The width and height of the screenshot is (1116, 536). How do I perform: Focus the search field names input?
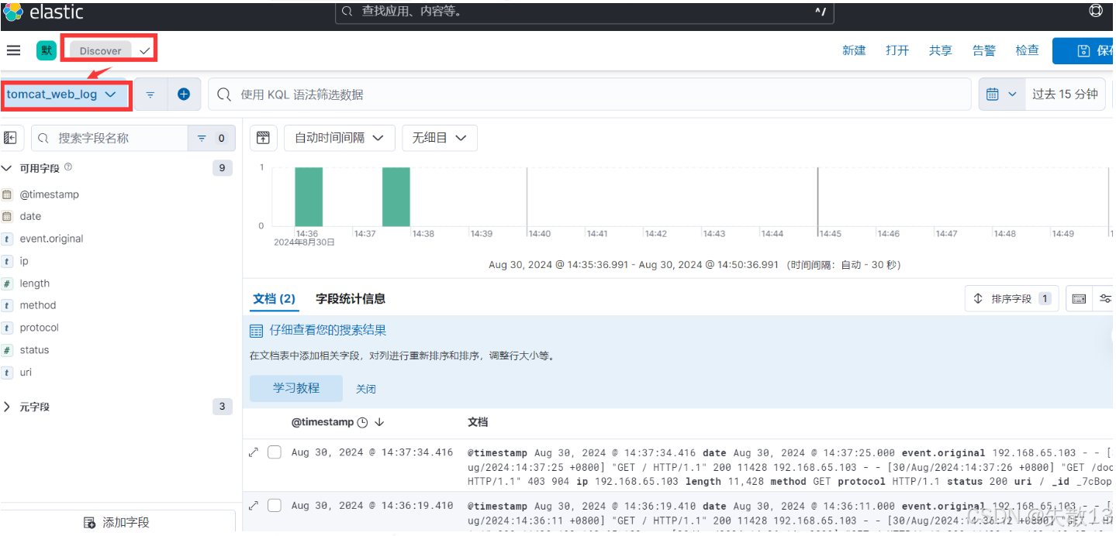click(109, 138)
